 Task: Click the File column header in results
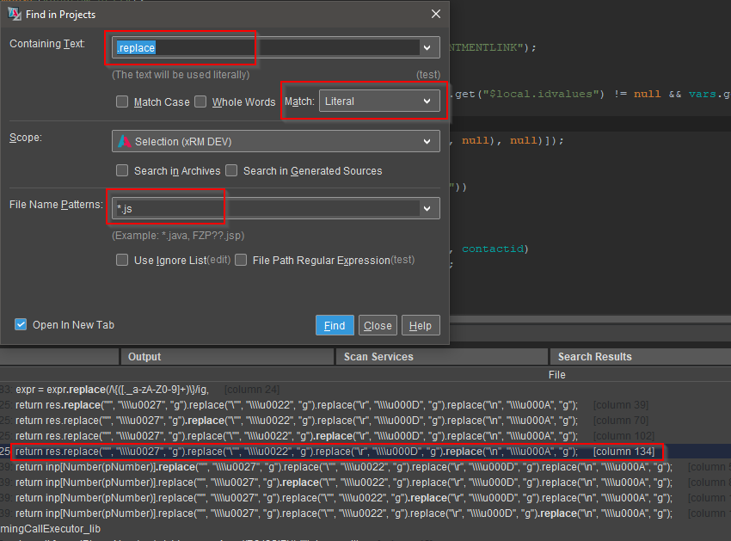pos(556,375)
